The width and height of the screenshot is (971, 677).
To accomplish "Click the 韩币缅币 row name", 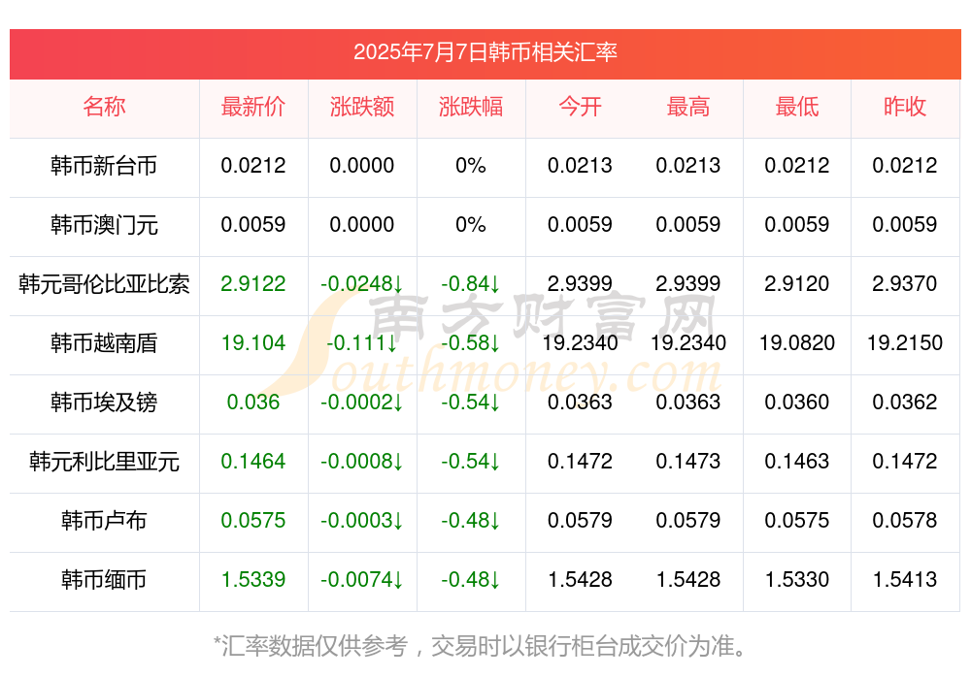I will pos(104,580).
